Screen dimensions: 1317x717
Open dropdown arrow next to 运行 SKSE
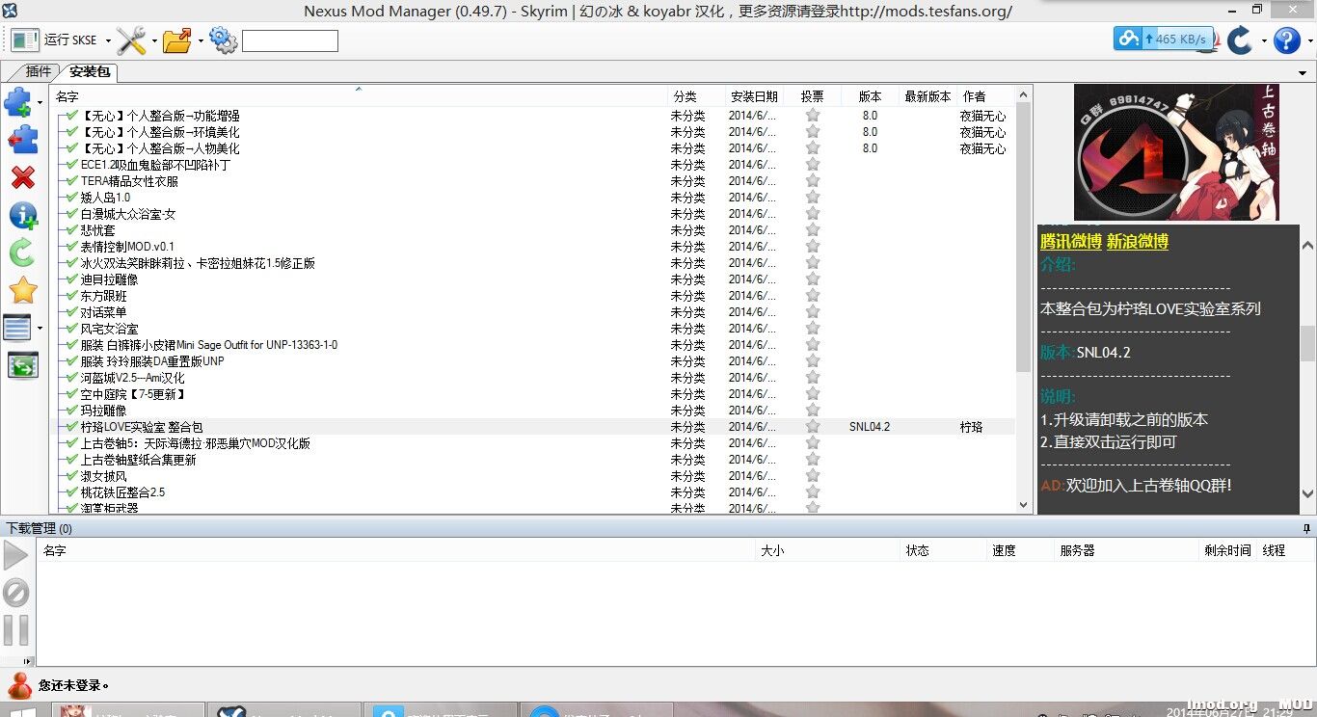107,40
